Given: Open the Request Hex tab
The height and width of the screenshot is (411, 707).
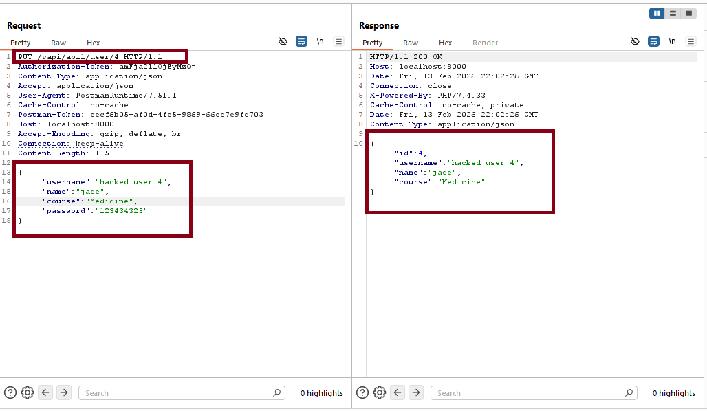Looking at the screenshot, I should click(x=94, y=43).
